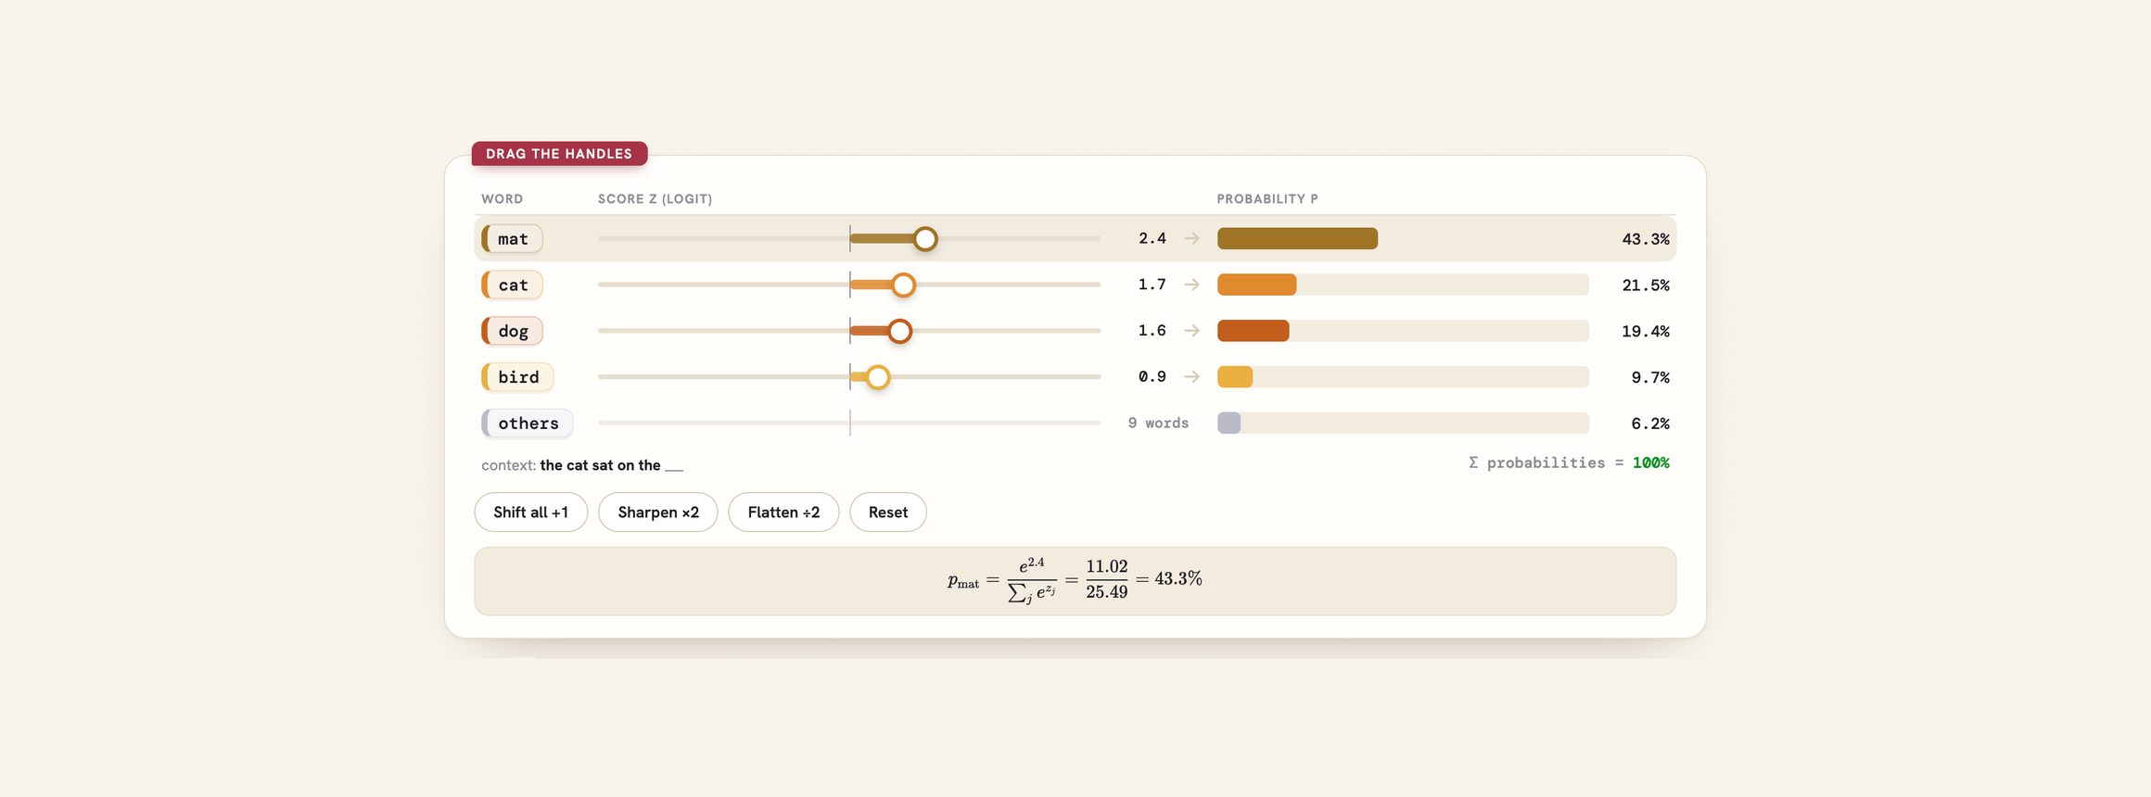Select the others word chip
2151x797 pixels.
[528, 424]
